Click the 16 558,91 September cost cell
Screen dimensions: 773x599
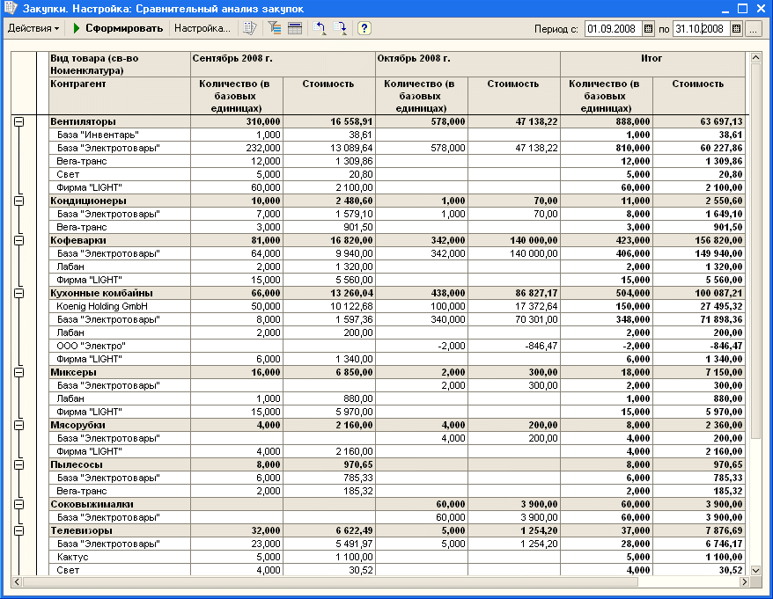pyautogui.click(x=329, y=121)
